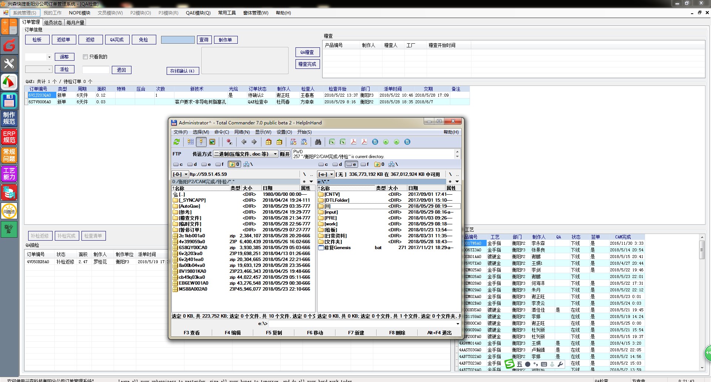Select drive c button in left panel

coord(178,164)
